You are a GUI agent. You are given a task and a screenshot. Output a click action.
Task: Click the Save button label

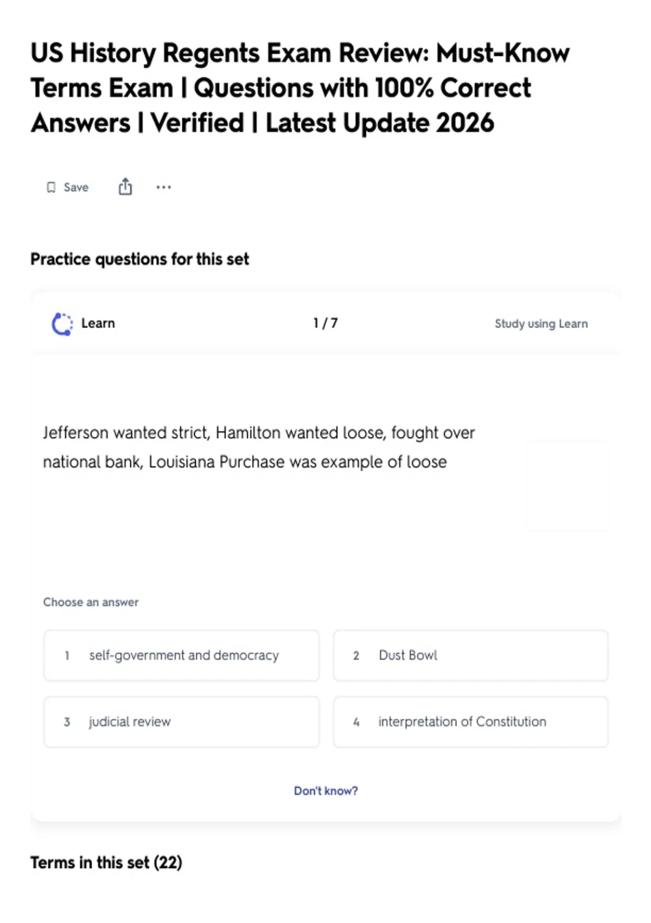click(x=76, y=187)
